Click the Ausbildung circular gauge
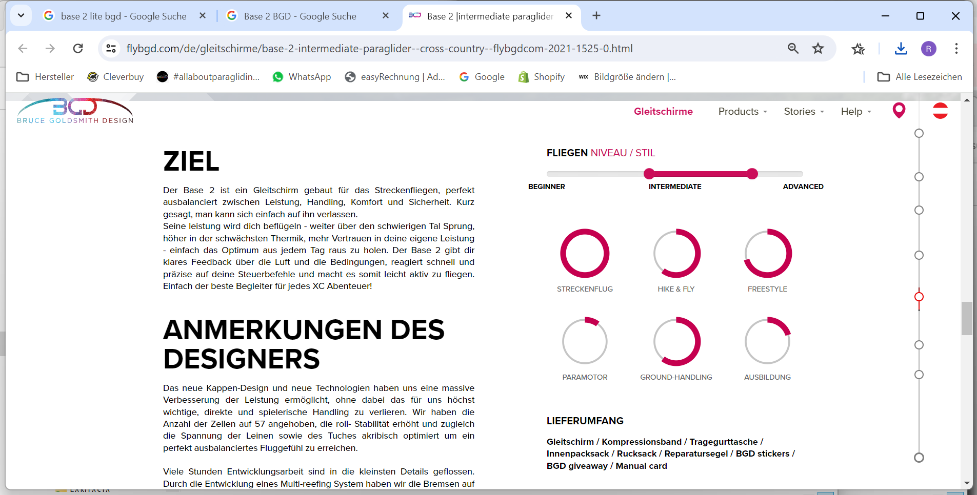This screenshot has width=977, height=495. point(768,341)
